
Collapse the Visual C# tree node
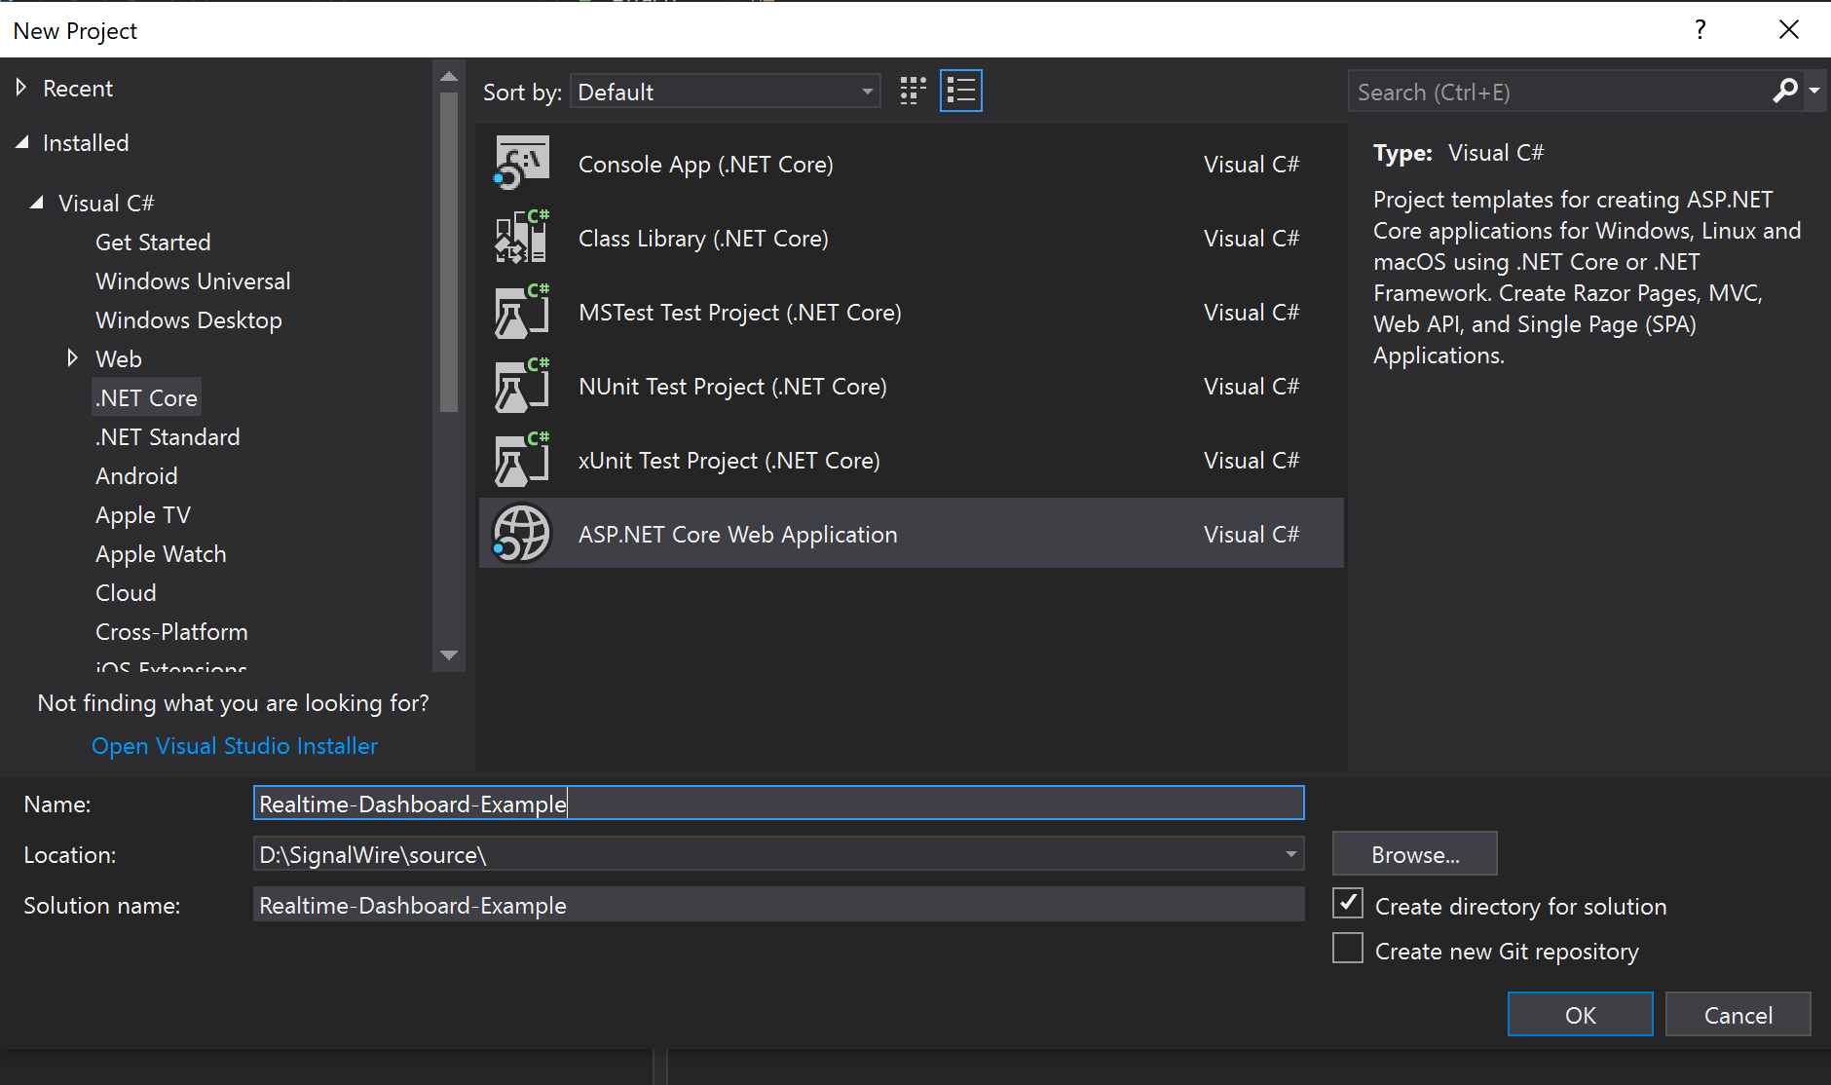(x=37, y=203)
